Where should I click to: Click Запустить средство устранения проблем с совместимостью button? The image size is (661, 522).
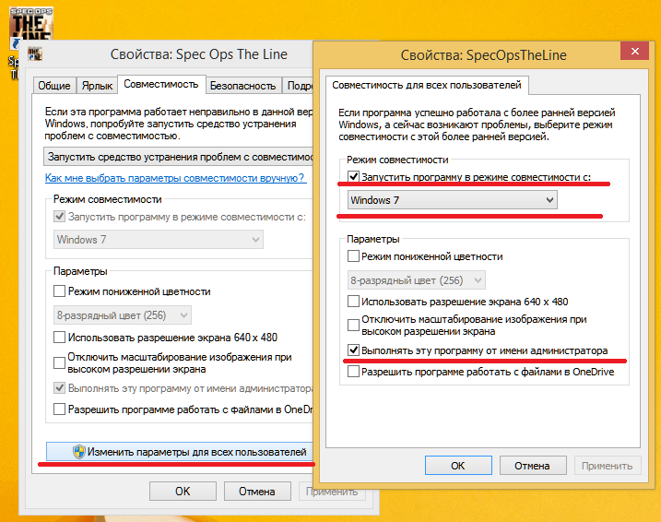180,158
